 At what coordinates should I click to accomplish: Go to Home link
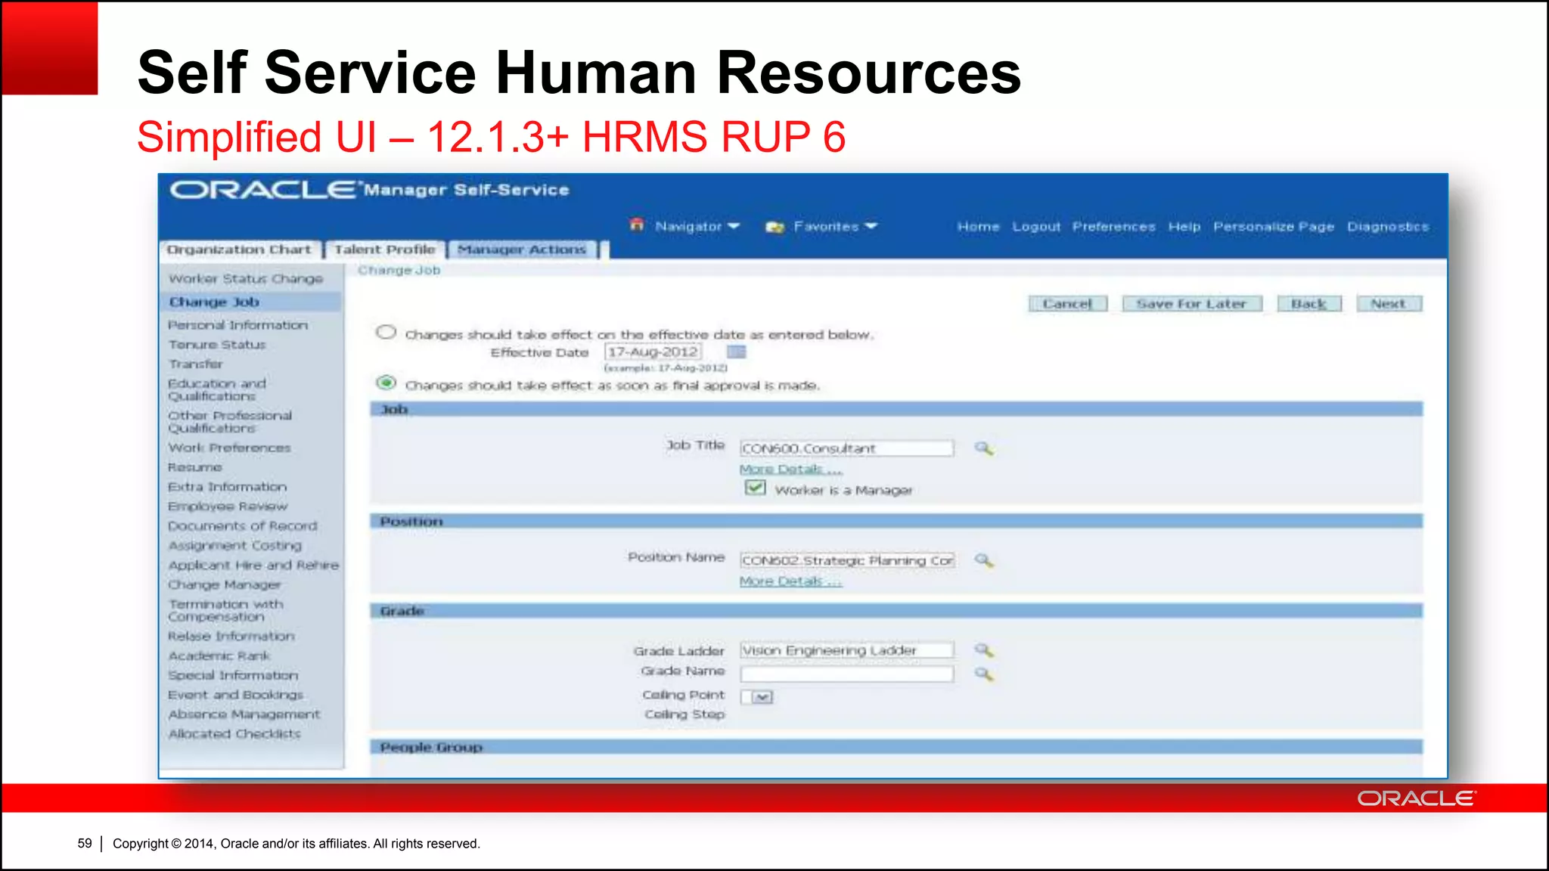[978, 227]
